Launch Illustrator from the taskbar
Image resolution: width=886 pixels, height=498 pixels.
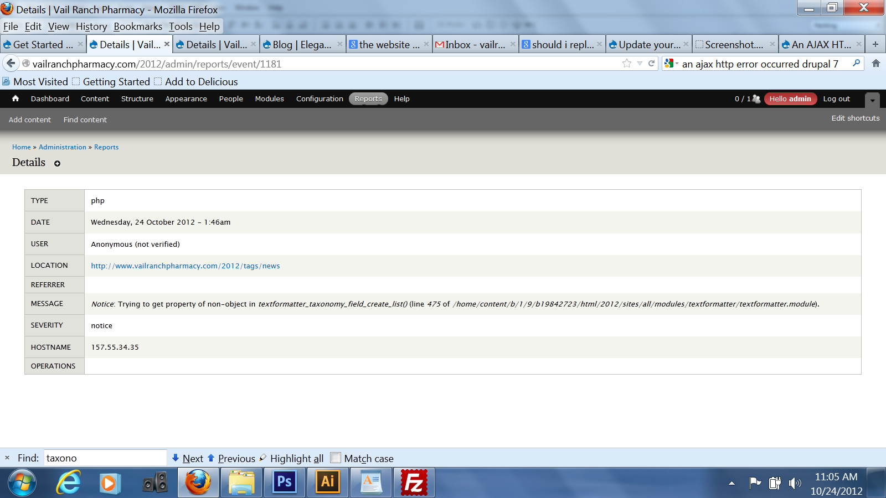click(328, 483)
